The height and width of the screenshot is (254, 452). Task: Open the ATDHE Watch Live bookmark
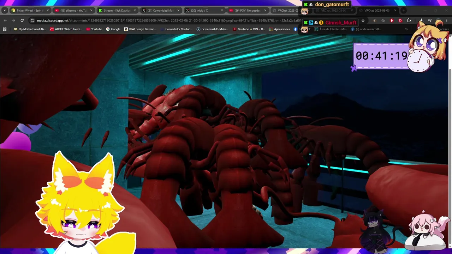[66, 29]
